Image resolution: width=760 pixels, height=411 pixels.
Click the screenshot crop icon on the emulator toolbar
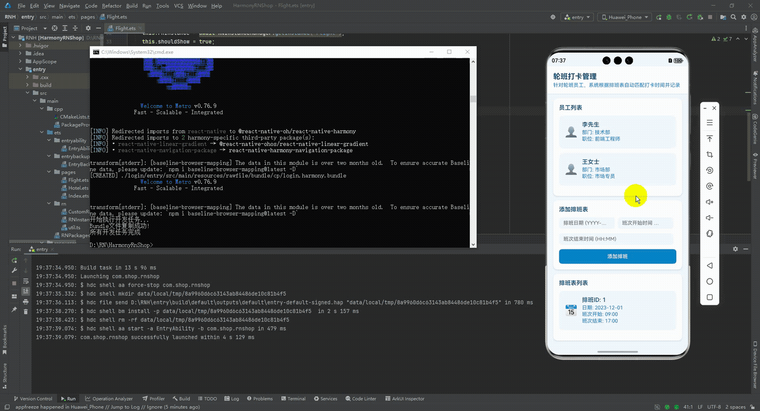pyautogui.click(x=710, y=155)
